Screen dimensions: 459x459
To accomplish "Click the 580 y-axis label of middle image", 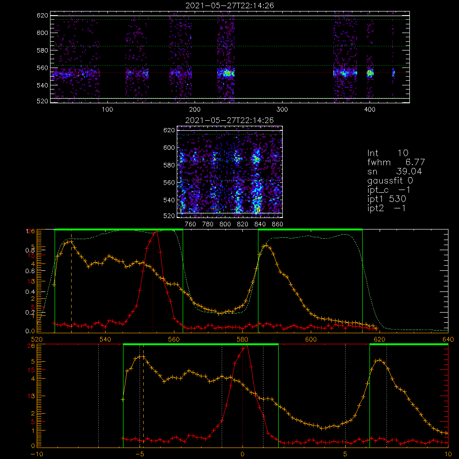I will coord(169,165).
